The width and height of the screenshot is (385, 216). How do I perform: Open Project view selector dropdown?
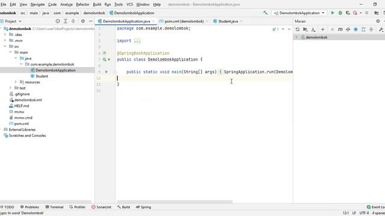click(20, 22)
